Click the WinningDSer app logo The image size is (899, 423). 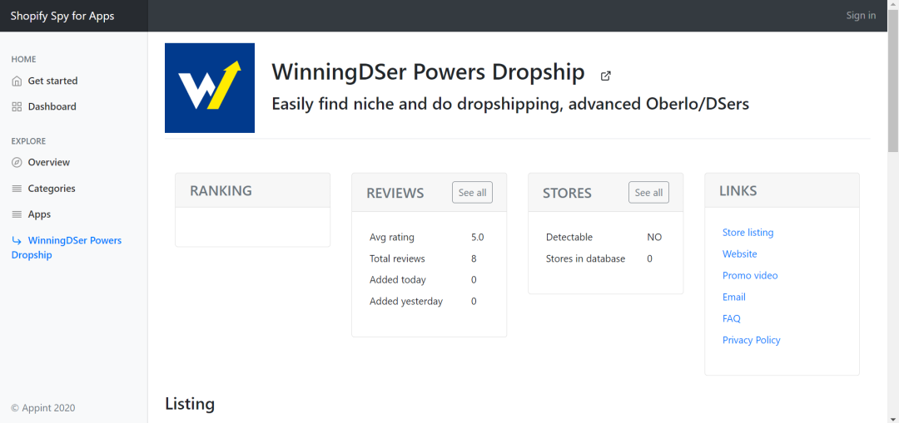point(210,87)
